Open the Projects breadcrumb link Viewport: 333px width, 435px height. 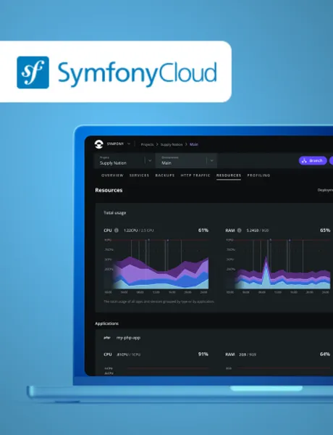tap(147, 144)
